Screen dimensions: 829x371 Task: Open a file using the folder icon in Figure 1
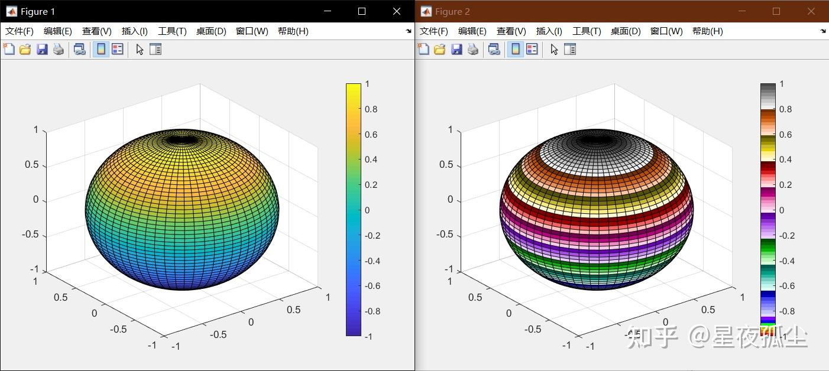[x=24, y=49]
